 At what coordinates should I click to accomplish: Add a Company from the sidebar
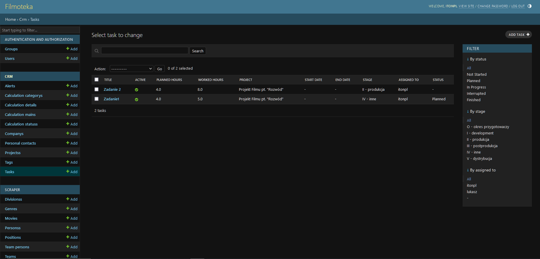(x=72, y=134)
